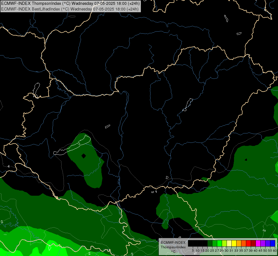Click the small black diamond inside green patch

tap(84, 156)
